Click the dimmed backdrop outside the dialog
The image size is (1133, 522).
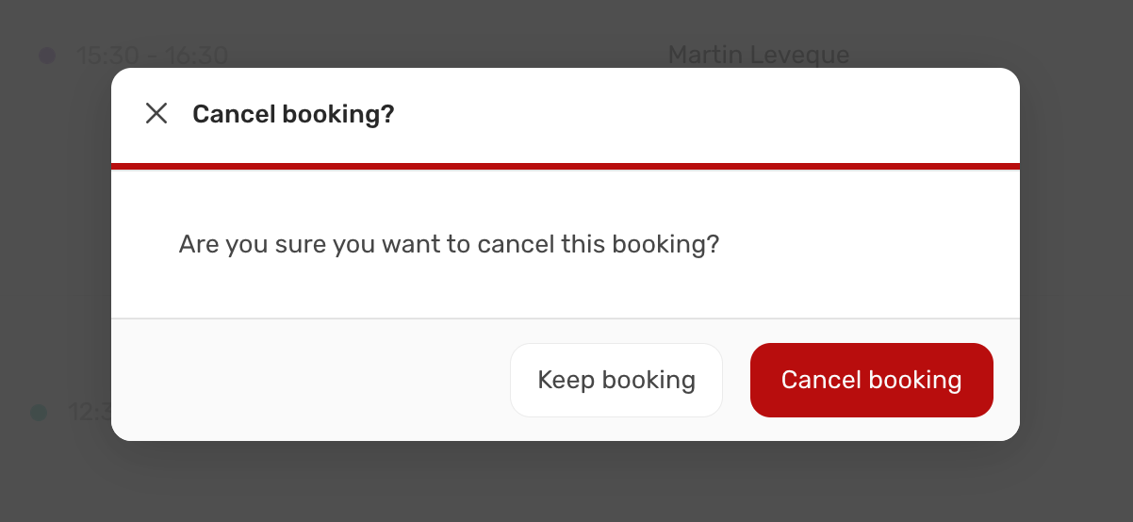[57, 236]
